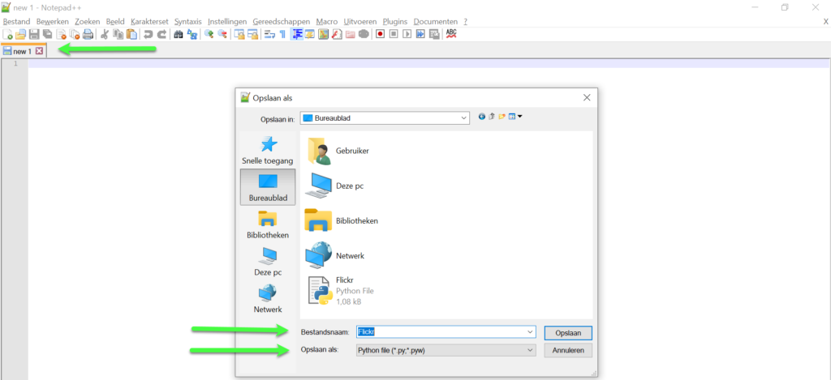
Task: Click the Document map toolbar icon
Action: pos(323,34)
